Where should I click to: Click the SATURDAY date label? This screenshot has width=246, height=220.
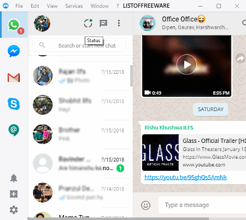click(210, 109)
